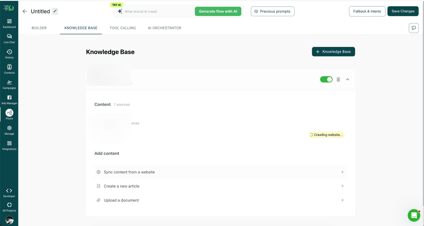Click the user avatar in sidebar
Image resolution: width=424 pixels, height=226 pixels.
tap(9, 220)
